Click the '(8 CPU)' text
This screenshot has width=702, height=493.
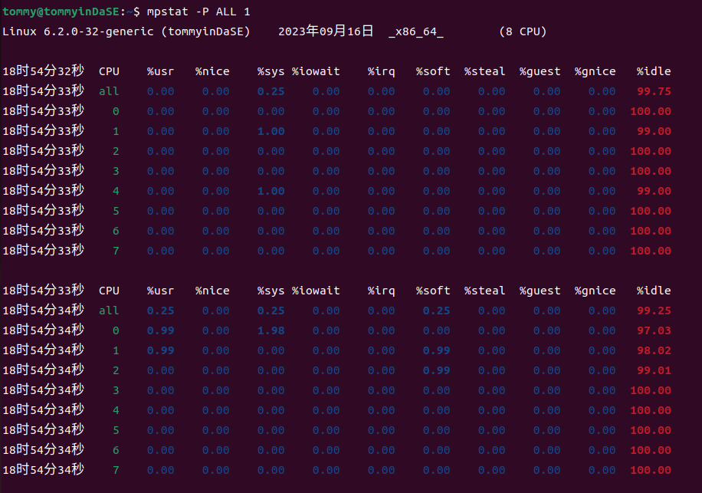tap(523, 31)
